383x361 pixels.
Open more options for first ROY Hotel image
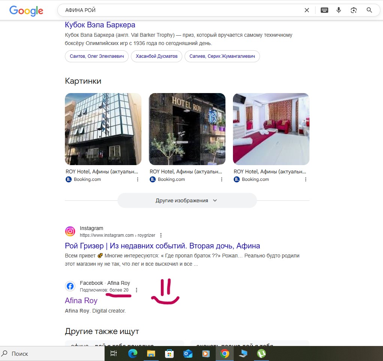click(x=138, y=179)
